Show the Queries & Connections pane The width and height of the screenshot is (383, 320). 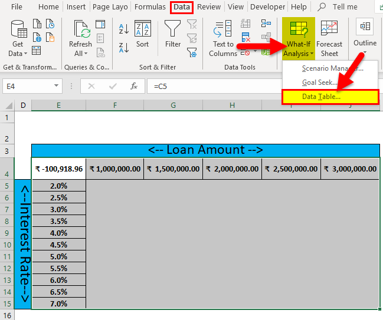click(x=100, y=24)
